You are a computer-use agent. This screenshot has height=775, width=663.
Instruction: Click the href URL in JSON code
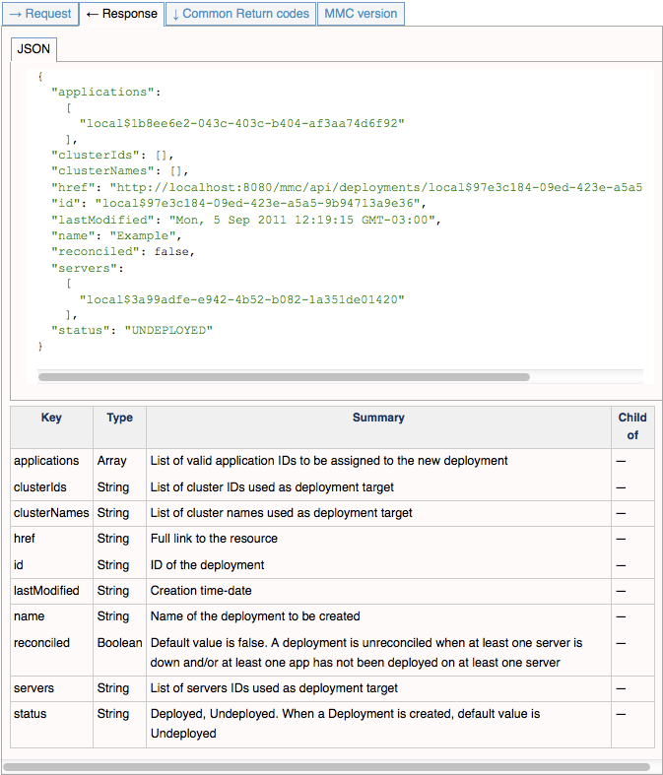click(376, 186)
